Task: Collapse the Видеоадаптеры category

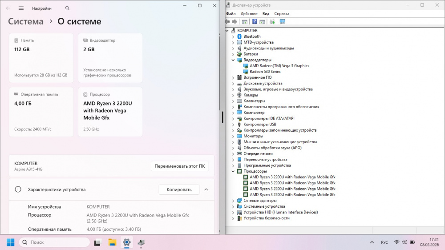Action: [233, 60]
